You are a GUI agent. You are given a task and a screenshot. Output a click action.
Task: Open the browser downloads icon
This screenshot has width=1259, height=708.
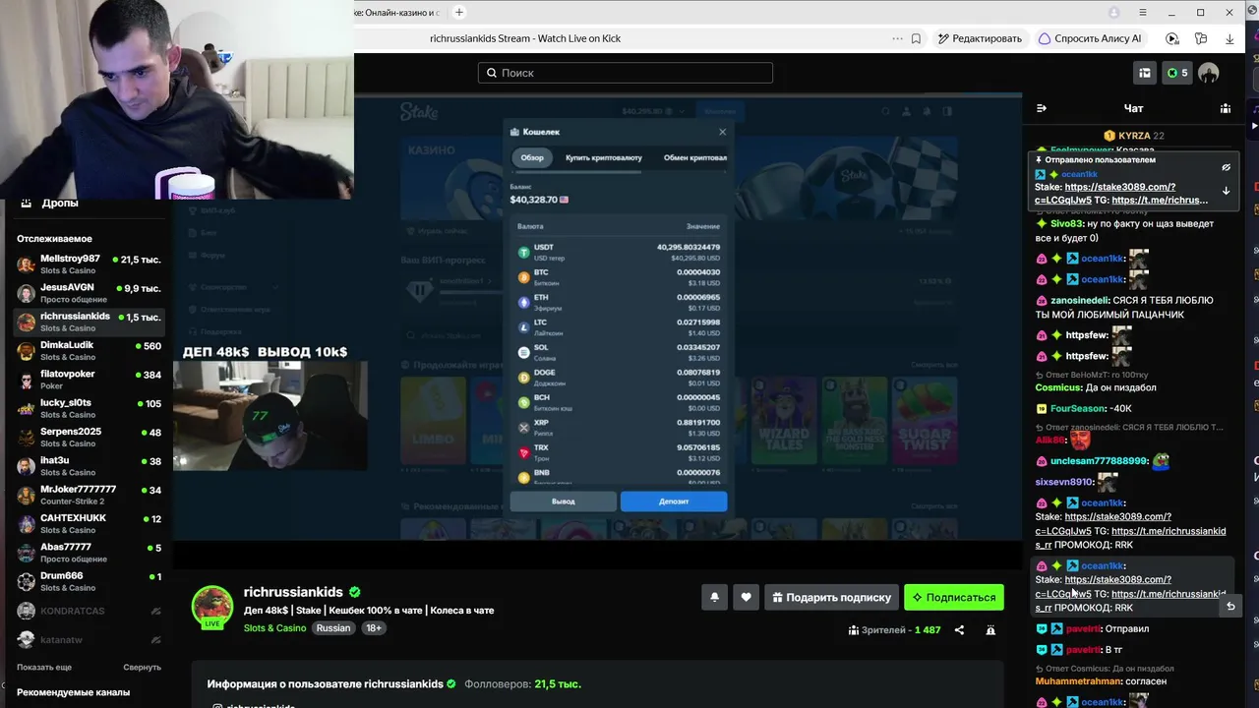[x=1229, y=38]
